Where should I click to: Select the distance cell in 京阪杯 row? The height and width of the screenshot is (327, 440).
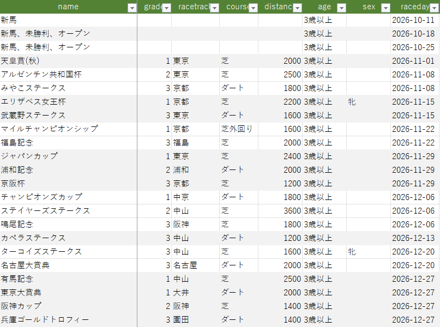point(280,184)
